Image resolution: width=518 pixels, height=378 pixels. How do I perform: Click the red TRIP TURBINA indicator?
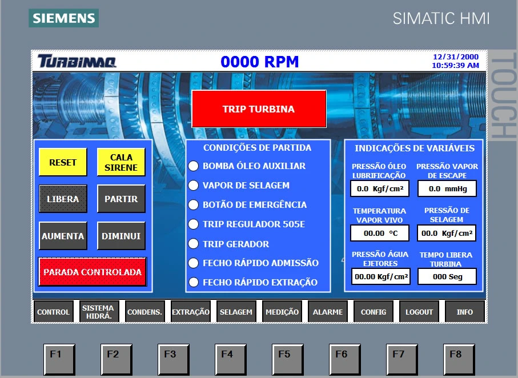click(x=259, y=108)
